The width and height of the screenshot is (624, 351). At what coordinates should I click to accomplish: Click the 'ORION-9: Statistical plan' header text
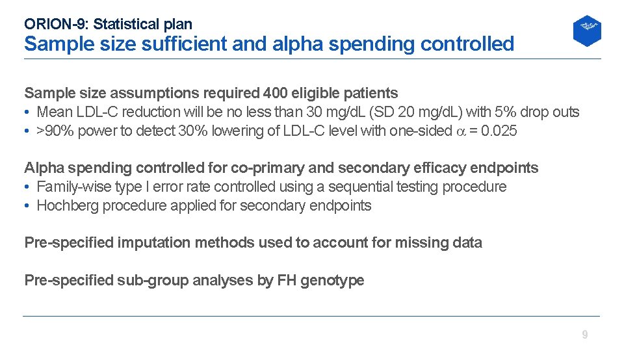[108, 25]
